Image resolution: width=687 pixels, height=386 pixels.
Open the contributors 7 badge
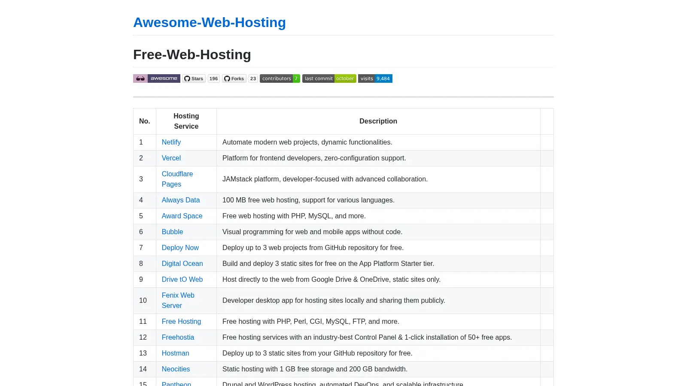(x=280, y=78)
